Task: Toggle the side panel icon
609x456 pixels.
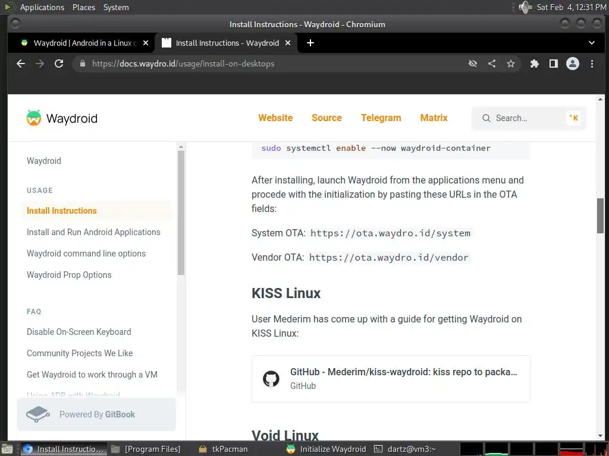Action: click(x=554, y=64)
